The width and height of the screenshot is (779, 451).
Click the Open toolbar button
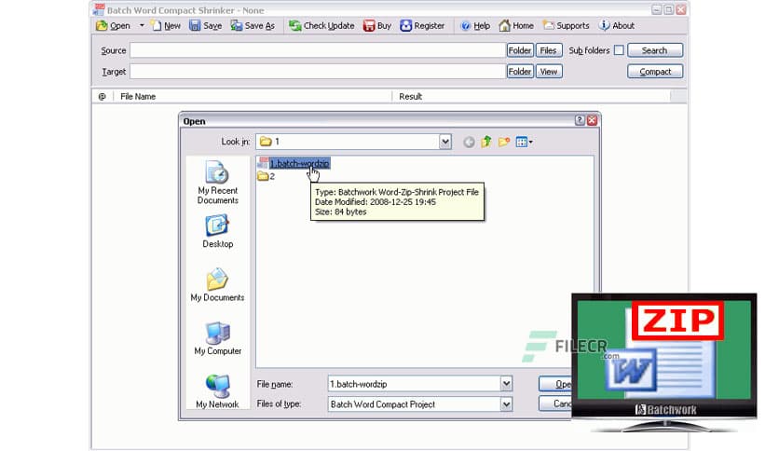click(114, 26)
